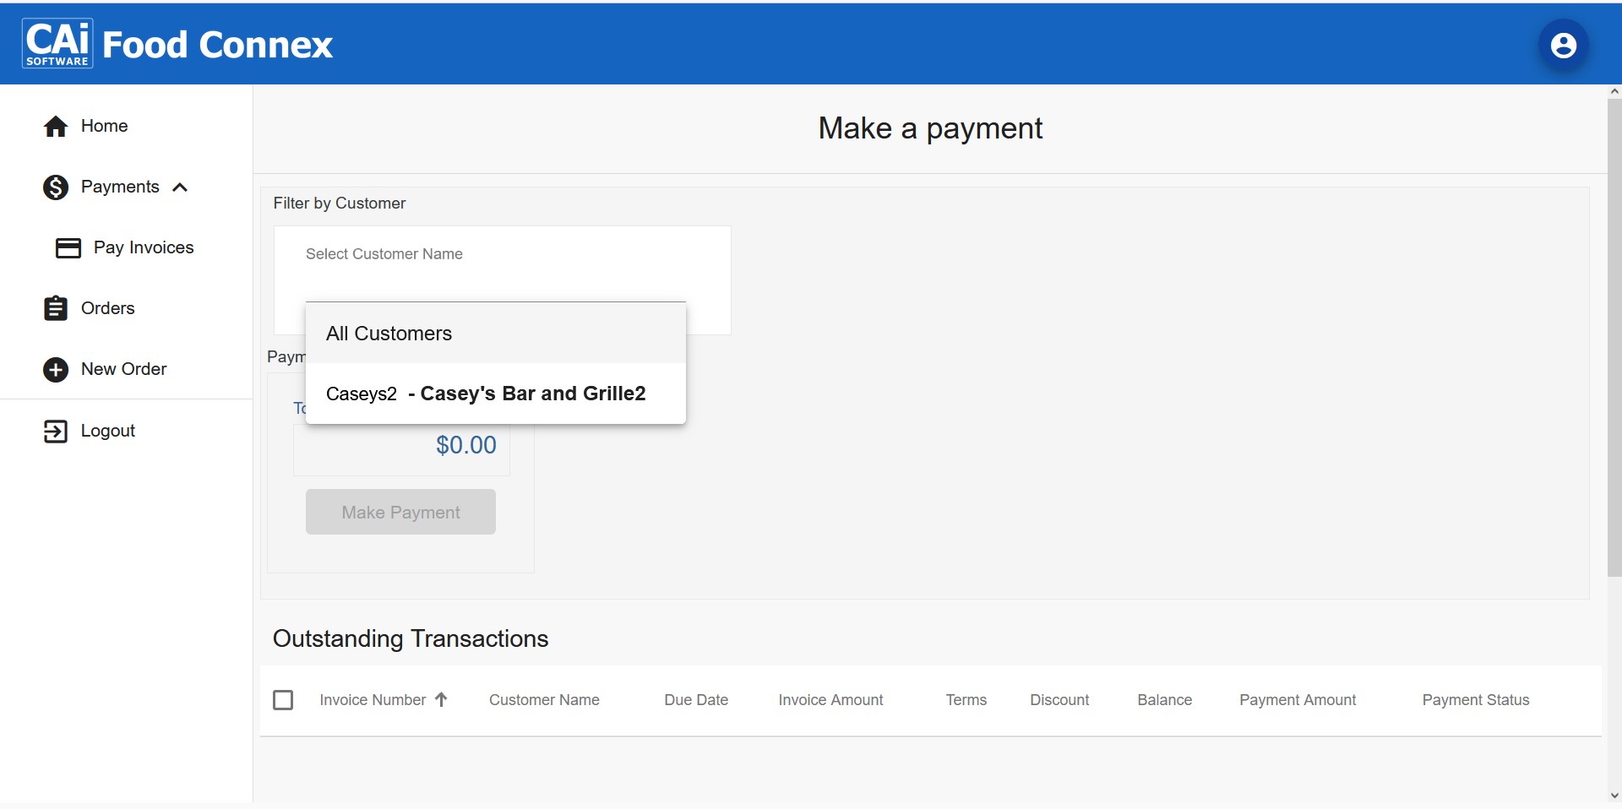Screen dimensions: 1622x809
Task: Click the $0.00 total amount
Action: click(466, 445)
